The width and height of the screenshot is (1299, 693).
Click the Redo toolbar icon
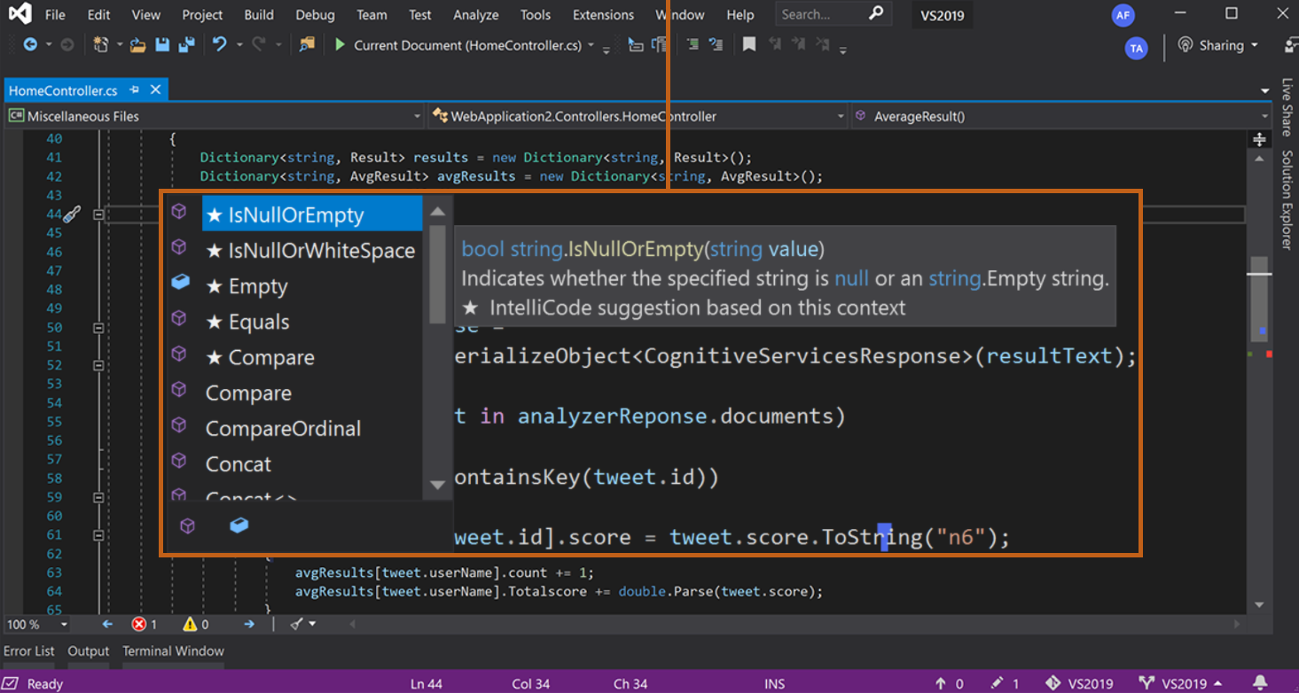[258, 44]
